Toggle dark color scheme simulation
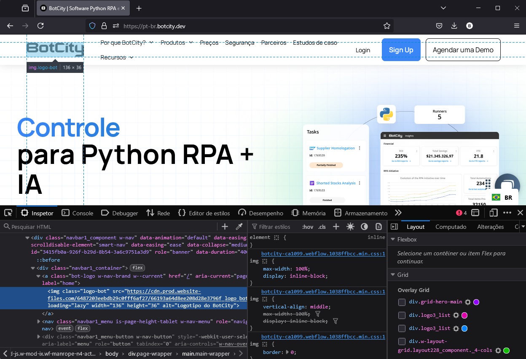 (364, 227)
